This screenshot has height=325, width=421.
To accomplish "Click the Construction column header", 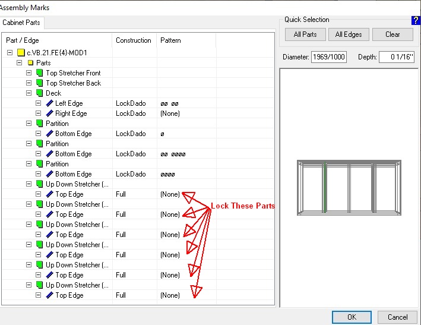I will click(134, 40).
